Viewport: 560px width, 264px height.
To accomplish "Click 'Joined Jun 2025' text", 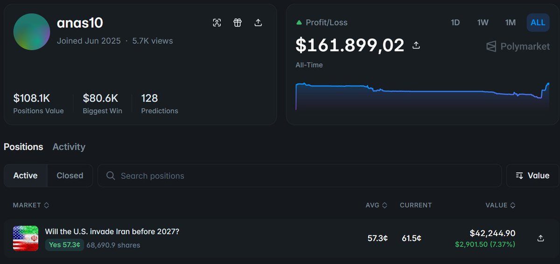I will tap(89, 41).
